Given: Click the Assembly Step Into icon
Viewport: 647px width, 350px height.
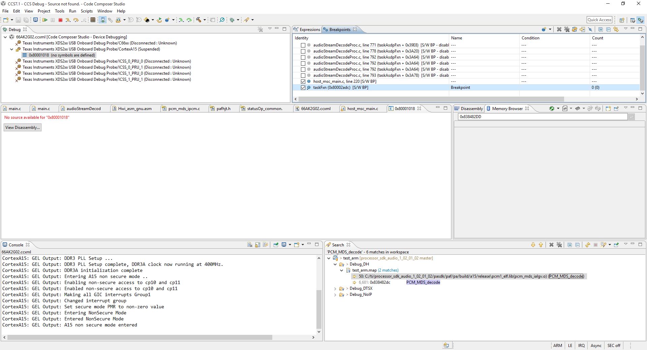Looking at the screenshot, I should [181, 20].
